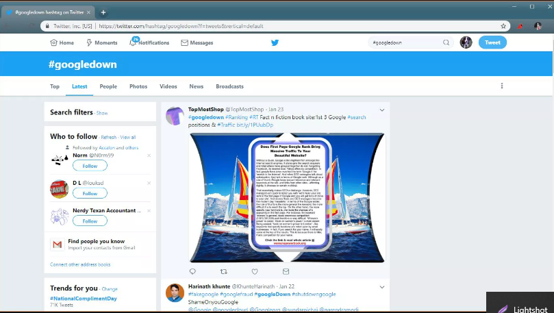Bookmark this page with star icon

503,26
